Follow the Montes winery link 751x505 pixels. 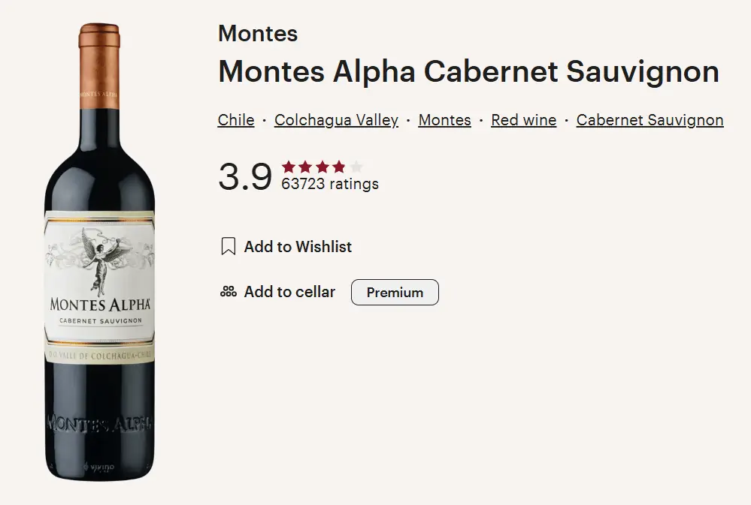[444, 120]
